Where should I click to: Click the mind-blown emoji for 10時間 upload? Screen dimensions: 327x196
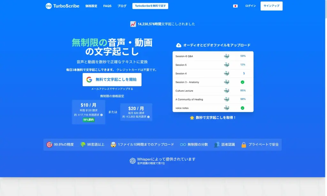[113, 145]
